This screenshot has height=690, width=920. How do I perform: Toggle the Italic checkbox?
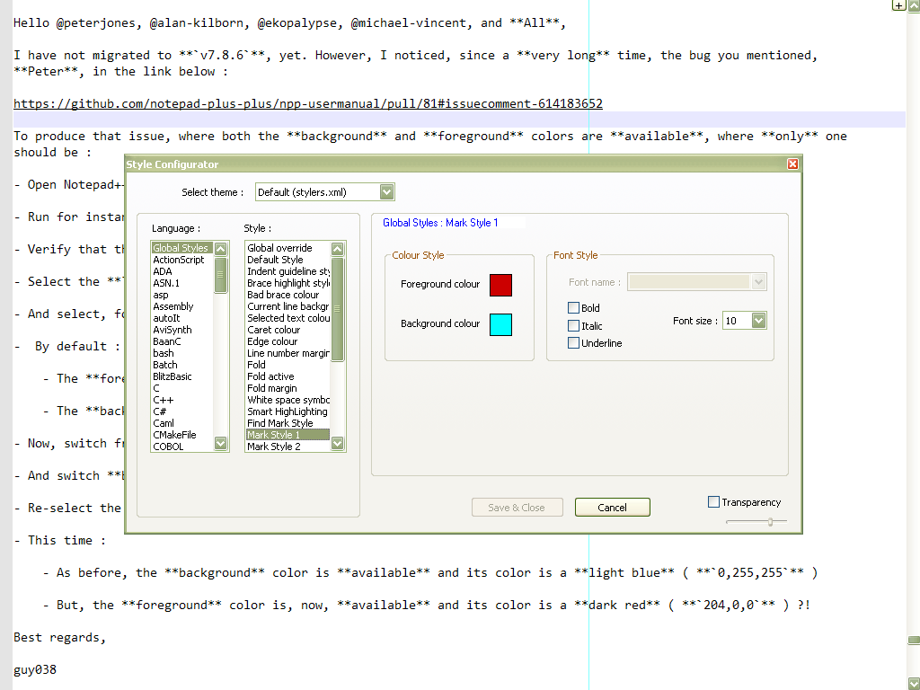click(574, 325)
